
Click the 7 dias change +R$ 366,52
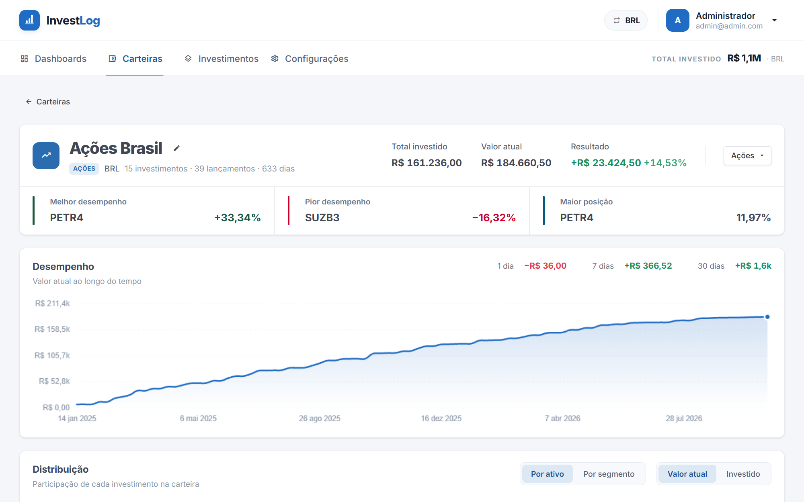[x=648, y=266]
